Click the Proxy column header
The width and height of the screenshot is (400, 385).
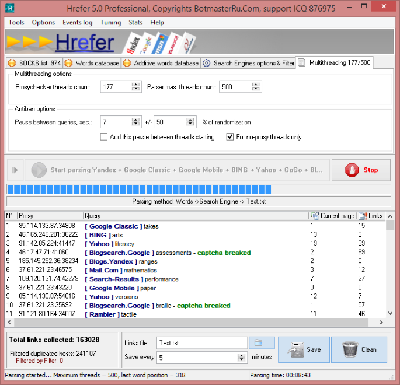tap(50, 216)
